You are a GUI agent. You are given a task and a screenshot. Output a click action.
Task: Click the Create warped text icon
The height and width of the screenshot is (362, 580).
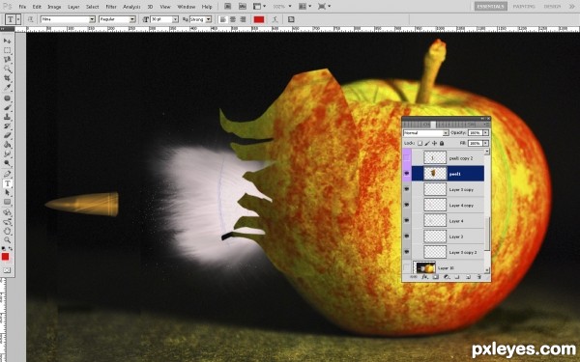pos(275,19)
